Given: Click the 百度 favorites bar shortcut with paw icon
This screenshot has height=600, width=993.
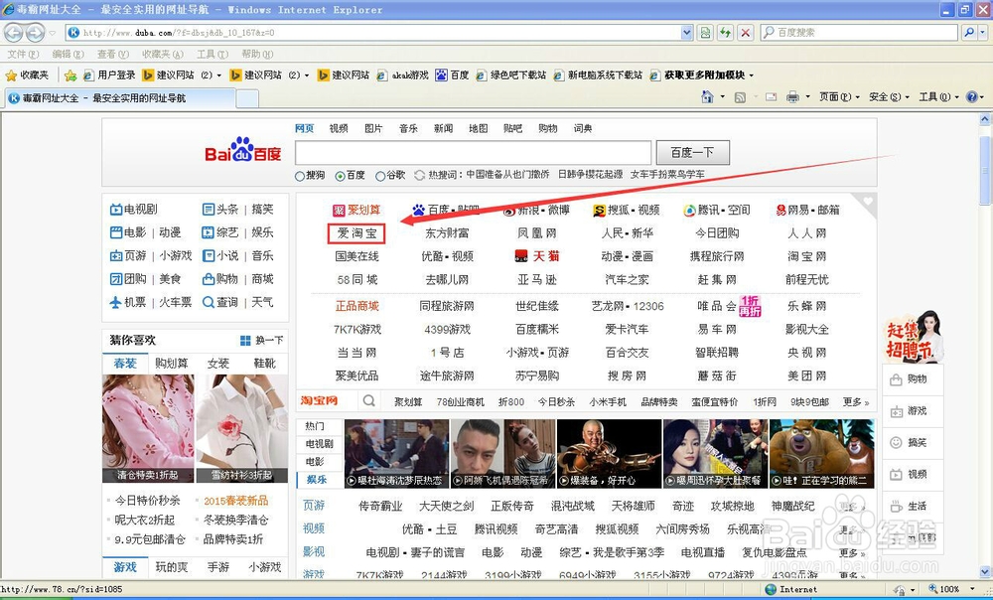Looking at the screenshot, I should point(452,75).
